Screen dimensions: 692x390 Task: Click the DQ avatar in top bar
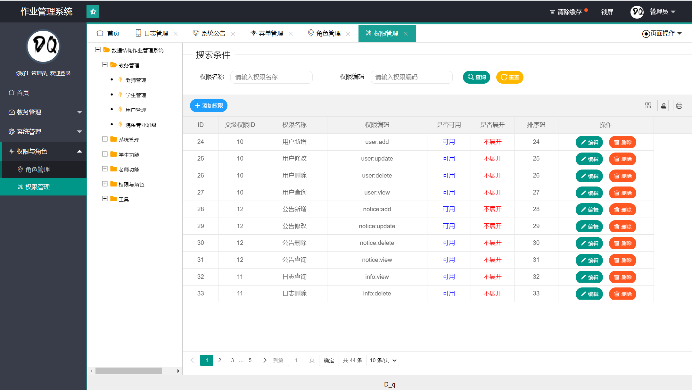click(637, 12)
